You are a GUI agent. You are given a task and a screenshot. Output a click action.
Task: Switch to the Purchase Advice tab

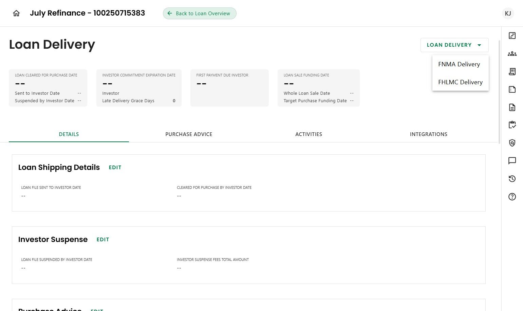[x=189, y=134]
